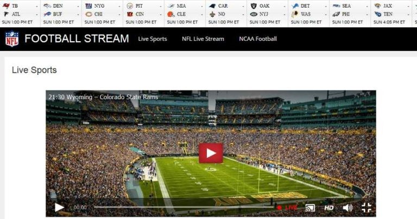Click the New York Giants logo next to NYG
The width and height of the screenshot is (417, 219).
[89, 6]
